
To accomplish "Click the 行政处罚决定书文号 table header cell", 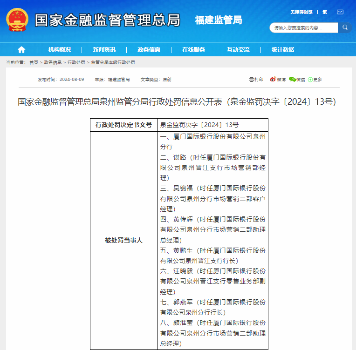I will pyautogui.click(x=124, y=125).
